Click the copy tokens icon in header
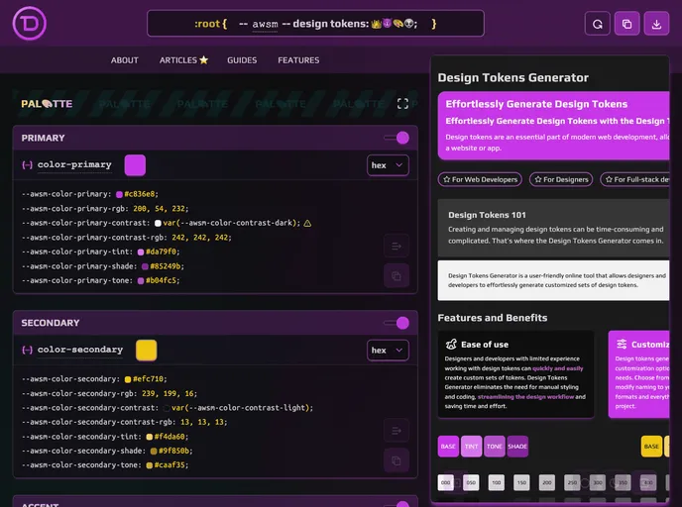Viewport: 682px width, 507px height. pyautogui.click(x=626, y=24)
